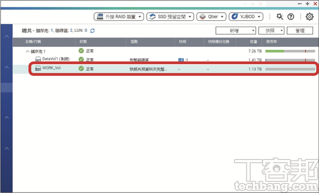Collapse the 儲存池 1 tree node
Screen dimensions: 319x193
click(28, 52)
